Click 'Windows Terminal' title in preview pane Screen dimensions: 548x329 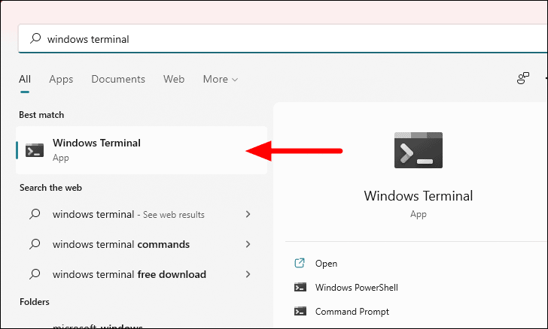[x=419, y=196]
